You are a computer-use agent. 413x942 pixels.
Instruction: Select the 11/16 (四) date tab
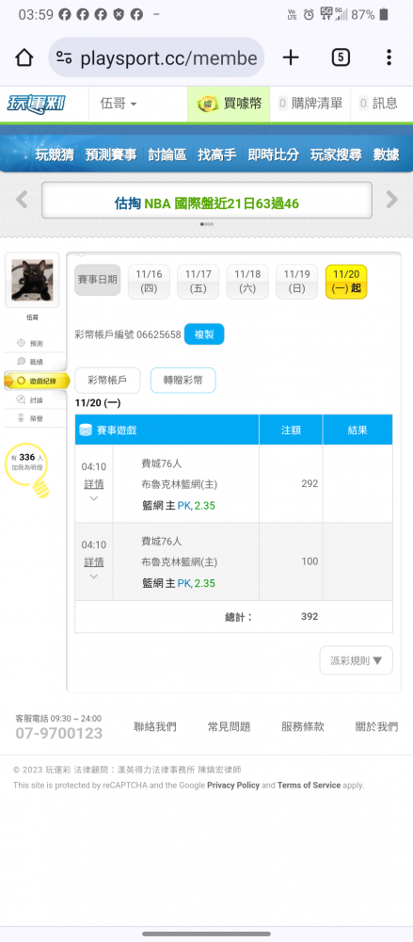(149, 282)
